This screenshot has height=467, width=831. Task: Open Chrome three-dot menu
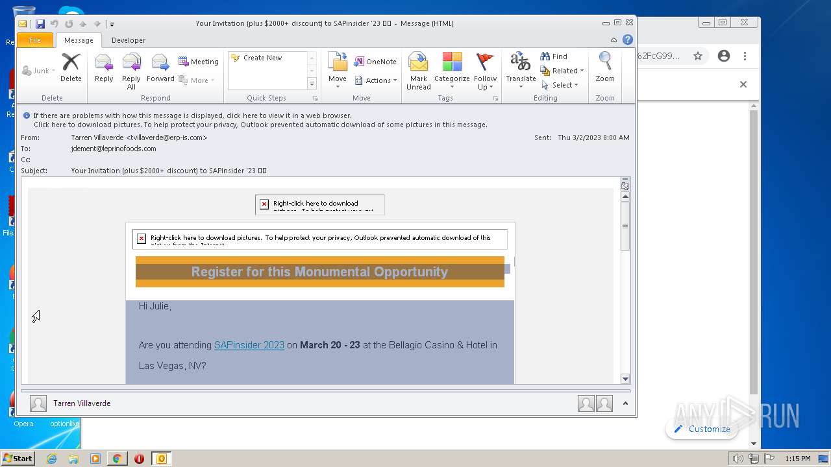pyautogui.click(x=745, y=56)
